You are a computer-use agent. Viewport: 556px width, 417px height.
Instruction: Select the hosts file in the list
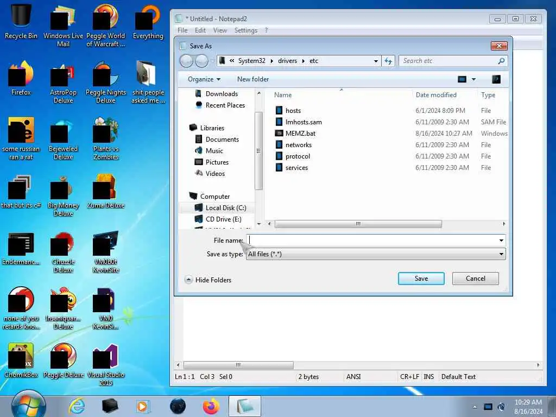click(293, 111)
